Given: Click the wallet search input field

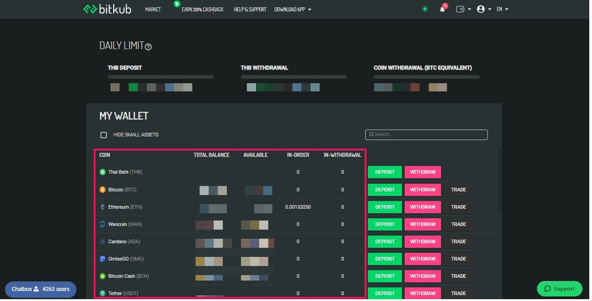Looking at the screenshot, I should click(426, 135).
